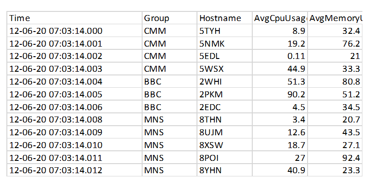Select the CPU value 40.9 cell
The height and width of the screenshot is (186, 372).
click(280, 170)
